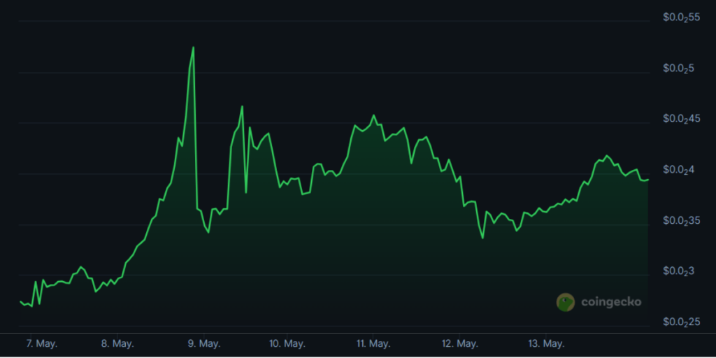
Task: Click the $0.0₂4 price axis label
Action: coord(678,171)
